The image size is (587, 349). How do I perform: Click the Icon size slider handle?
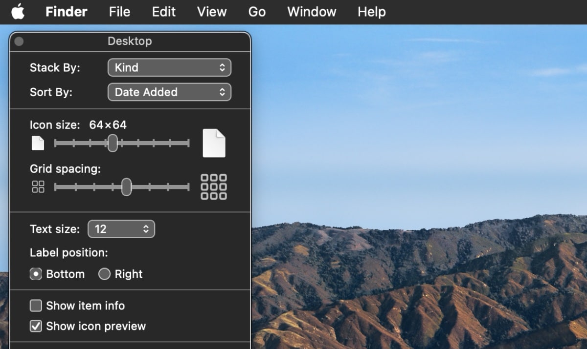coord(113,143)
